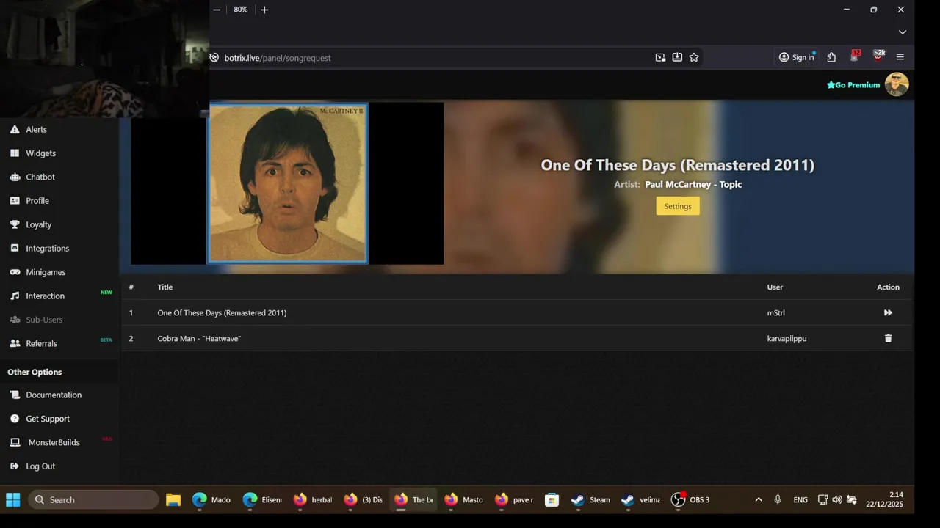
Task: Open the taskbar clock and date
Action: pos(886,499)
